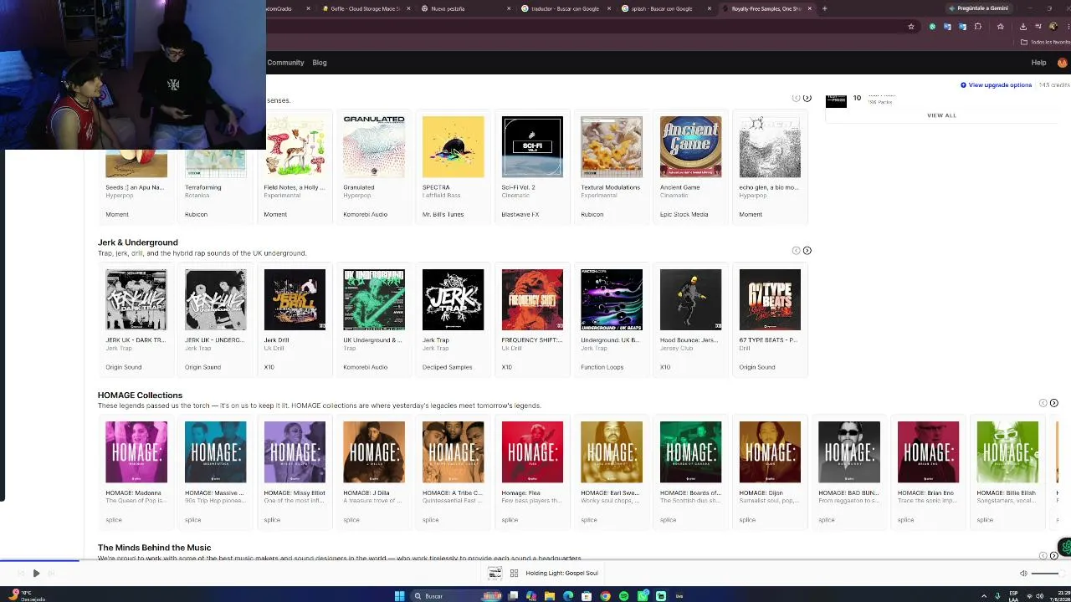The width and height of the screenshot is (1071, 602).
Task: Go to the previous sample in player
Action: (21, 574)
